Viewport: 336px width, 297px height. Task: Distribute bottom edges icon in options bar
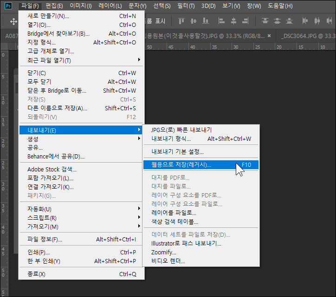(x=289, y=21)
